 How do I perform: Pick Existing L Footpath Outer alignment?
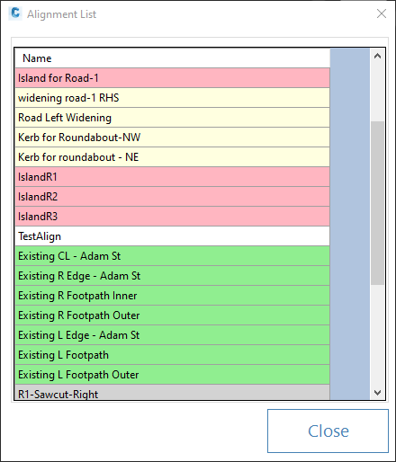click(173, 375)
